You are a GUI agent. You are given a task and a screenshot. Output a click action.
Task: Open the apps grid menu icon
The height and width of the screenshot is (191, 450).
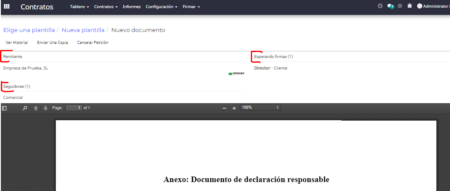[6, 6]
